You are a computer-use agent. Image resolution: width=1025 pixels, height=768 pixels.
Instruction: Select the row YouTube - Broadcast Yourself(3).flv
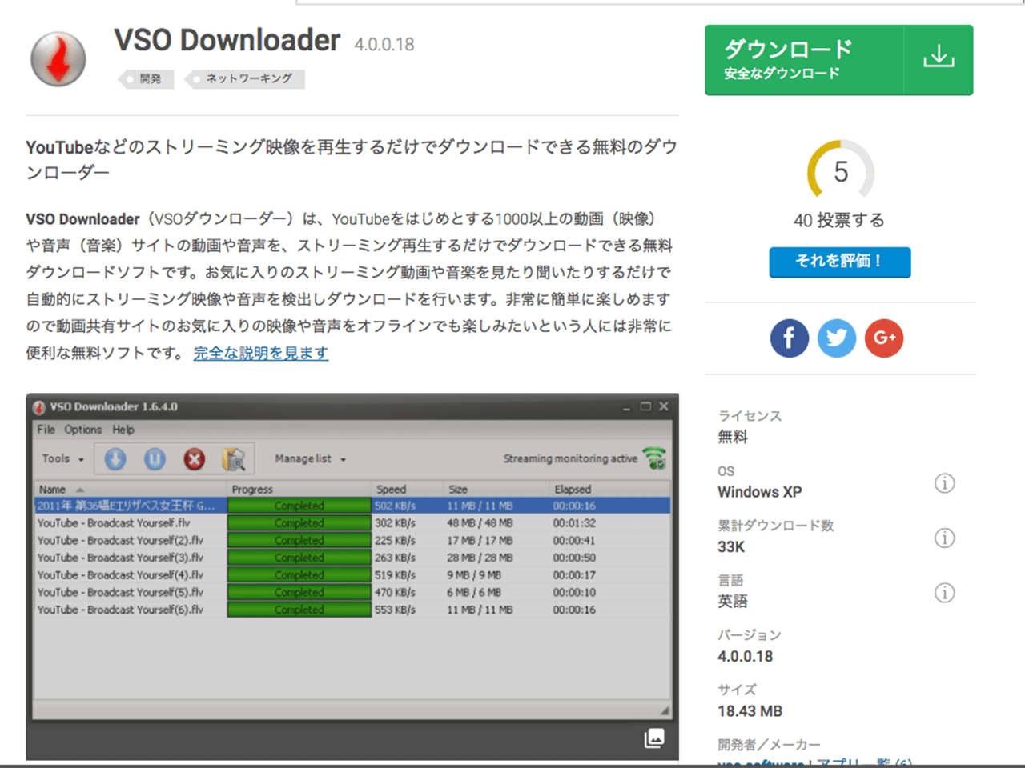(352, 558)
